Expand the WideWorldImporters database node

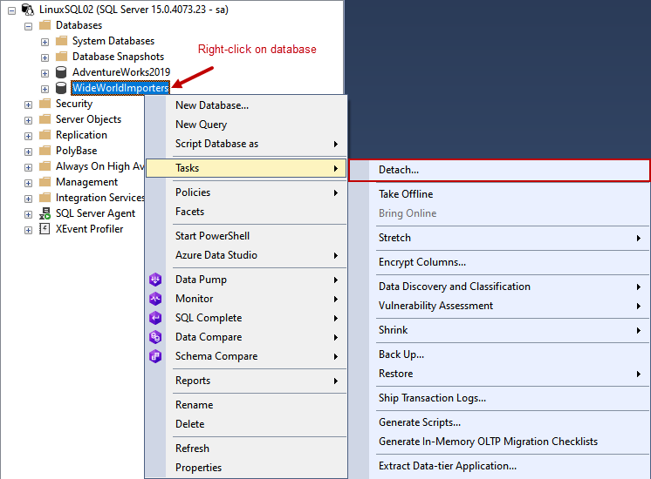[x=45, y=89]
